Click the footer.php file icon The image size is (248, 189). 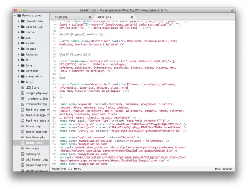[x=23, y=126]
